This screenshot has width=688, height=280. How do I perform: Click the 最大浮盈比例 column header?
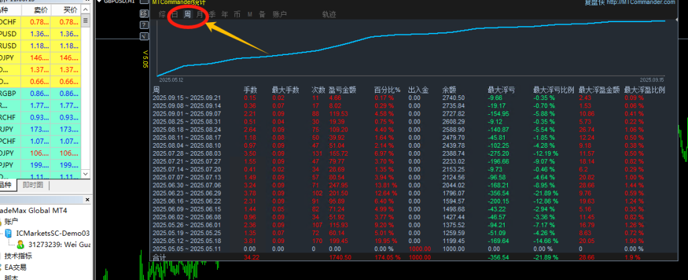644,90
